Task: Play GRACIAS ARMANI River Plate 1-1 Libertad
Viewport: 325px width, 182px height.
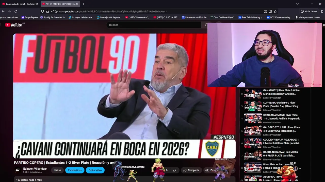Action: tap(253, 119)
